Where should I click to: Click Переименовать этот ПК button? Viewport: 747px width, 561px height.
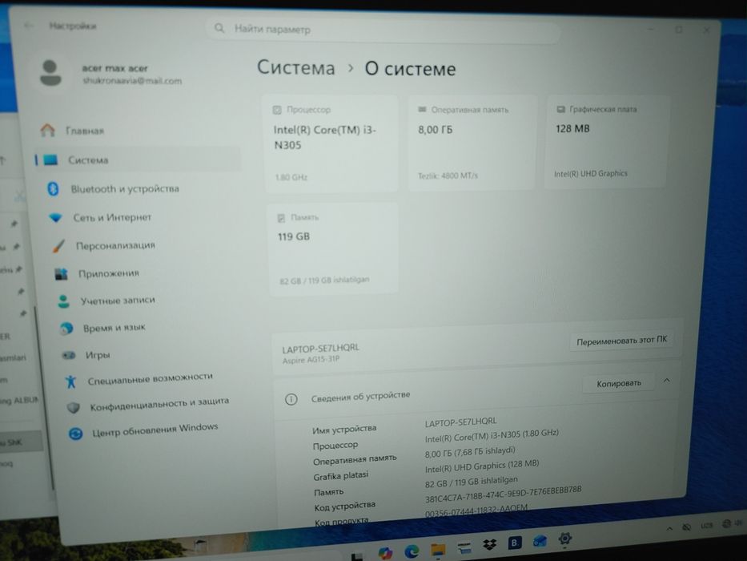(622, 341)
